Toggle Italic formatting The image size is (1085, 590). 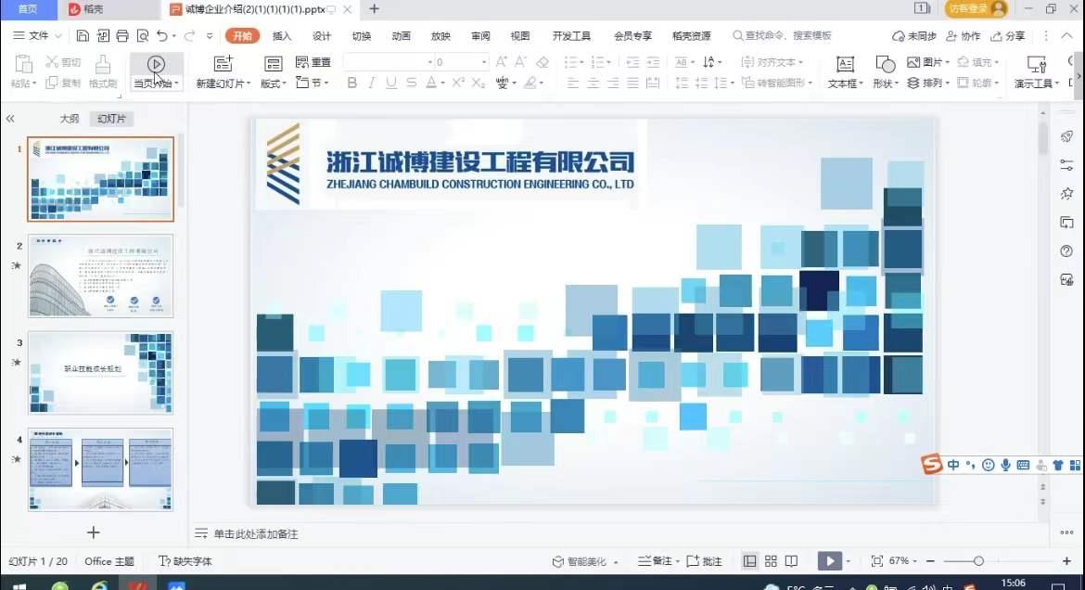(372, 83)
